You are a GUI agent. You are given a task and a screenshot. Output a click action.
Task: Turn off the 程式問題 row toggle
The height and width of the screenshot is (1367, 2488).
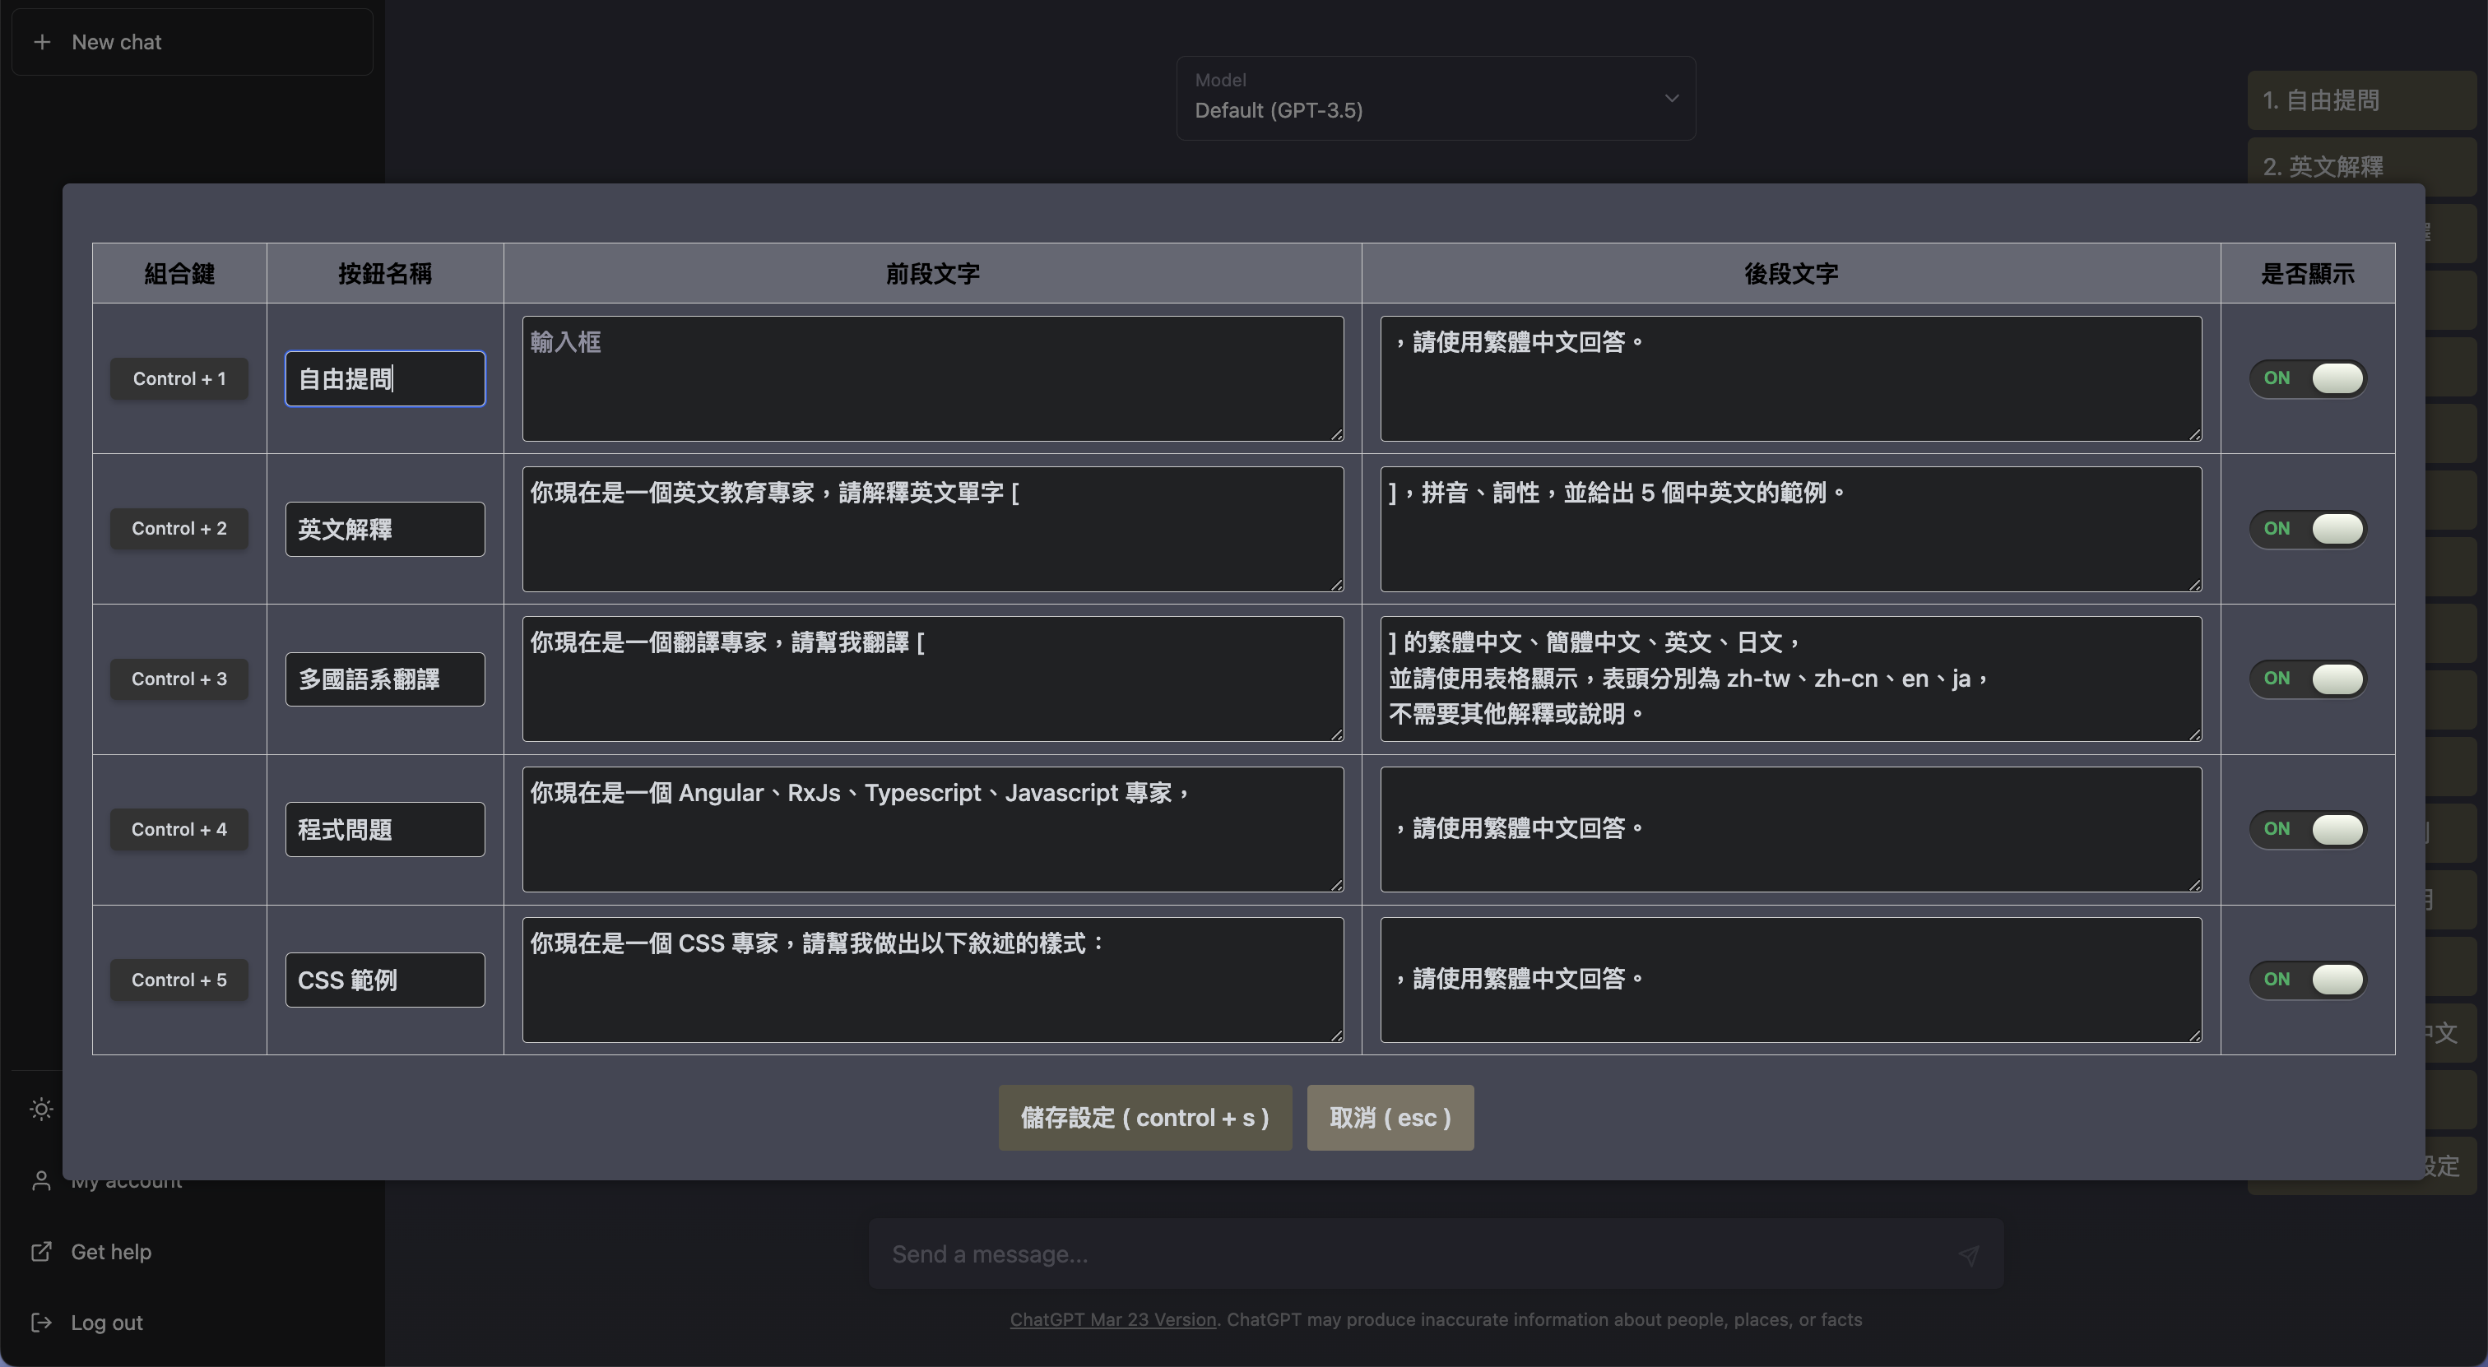click(x=2307, y=829)
